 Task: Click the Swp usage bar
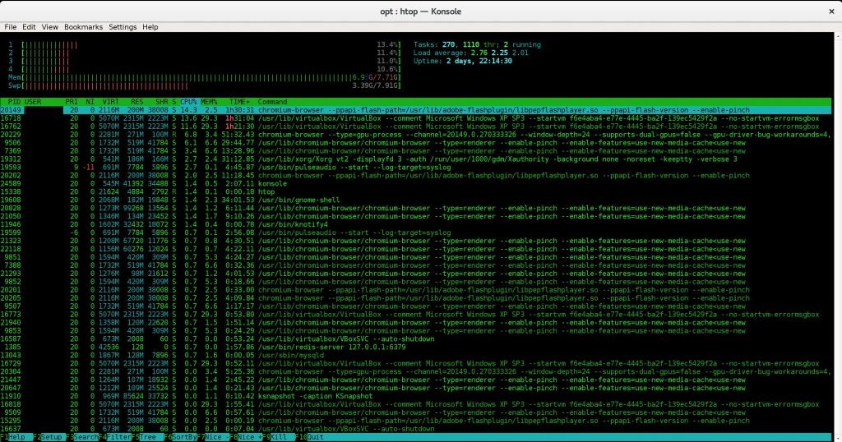[x=204, y=85]
